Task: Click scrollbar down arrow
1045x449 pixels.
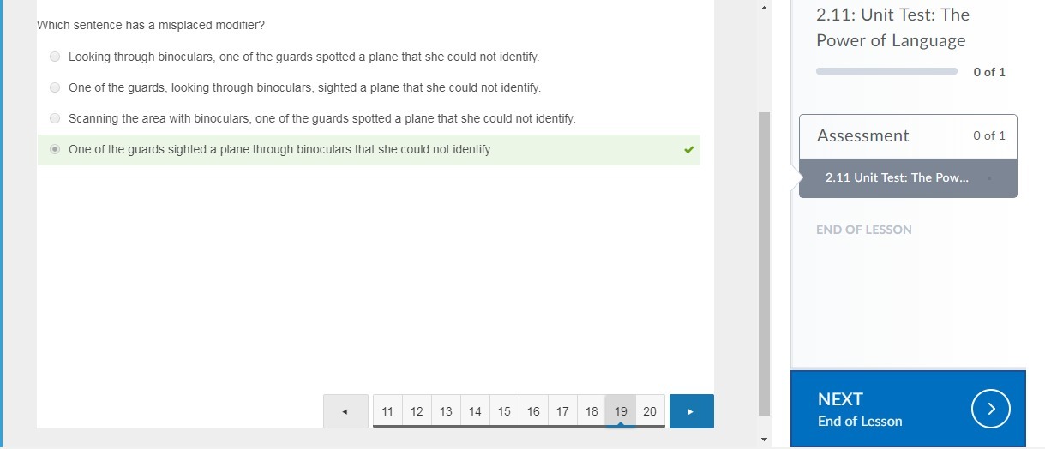Action: tap(765, 440)
